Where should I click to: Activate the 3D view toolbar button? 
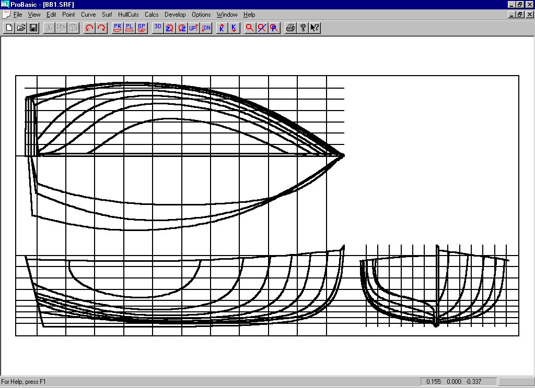point(158,28)
